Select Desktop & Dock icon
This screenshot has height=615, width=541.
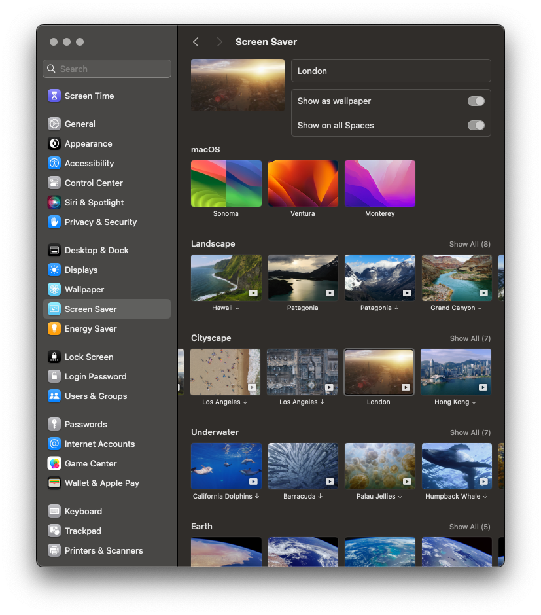coord(54,250)
